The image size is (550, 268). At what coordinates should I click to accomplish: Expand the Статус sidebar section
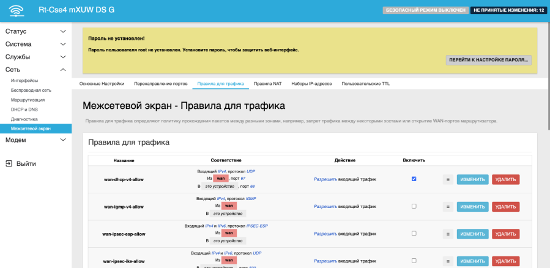[35, 31]
